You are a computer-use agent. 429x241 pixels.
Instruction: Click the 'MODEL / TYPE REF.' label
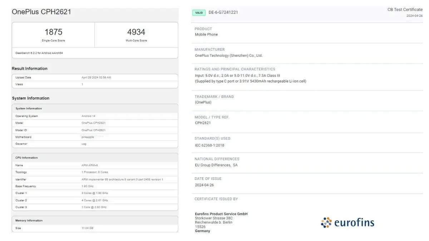[212, 117]
